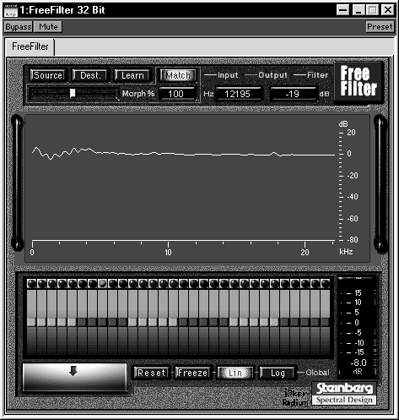Toggle the Mute button
The width and height of the screenshot is (399, 420).
(x=48, y=27)
